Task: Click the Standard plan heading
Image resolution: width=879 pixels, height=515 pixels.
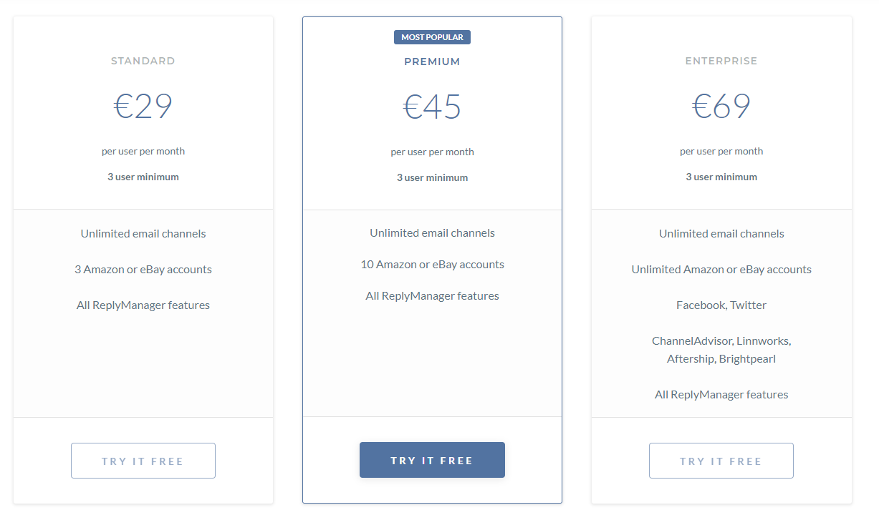Action: [143, 61]
